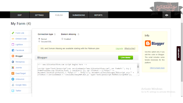Switch to the EDIT tab

pos(20,15)
